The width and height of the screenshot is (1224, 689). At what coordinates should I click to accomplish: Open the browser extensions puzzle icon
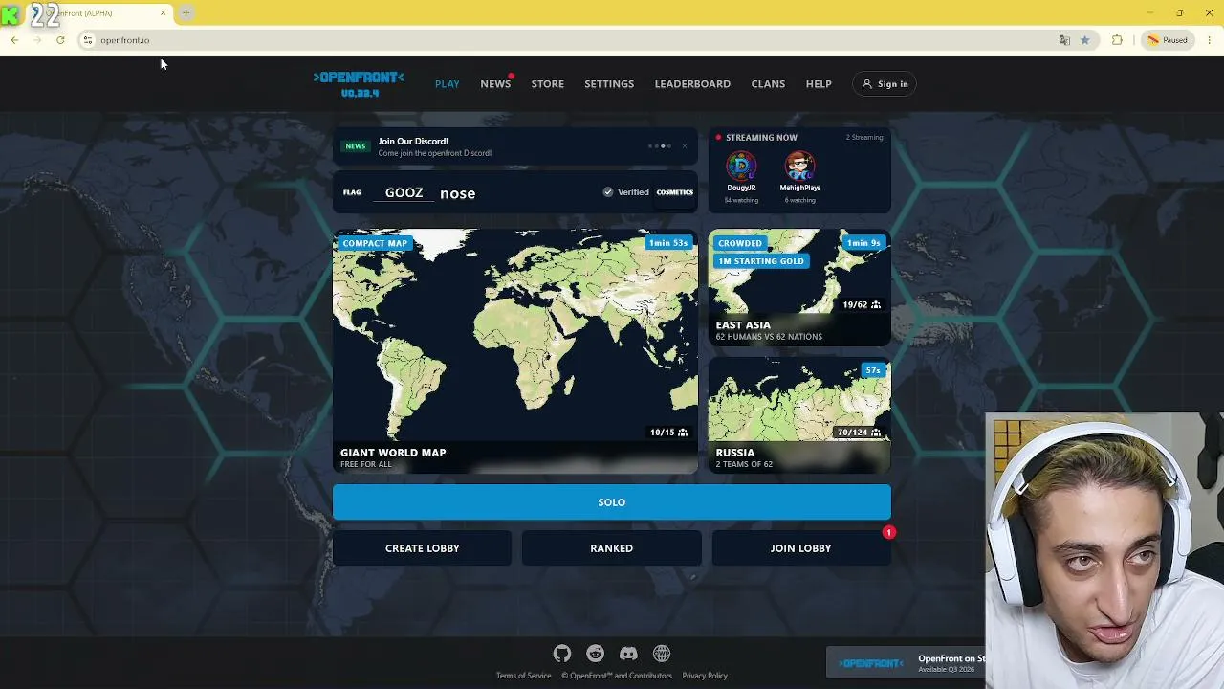[x=1117, y=40]
